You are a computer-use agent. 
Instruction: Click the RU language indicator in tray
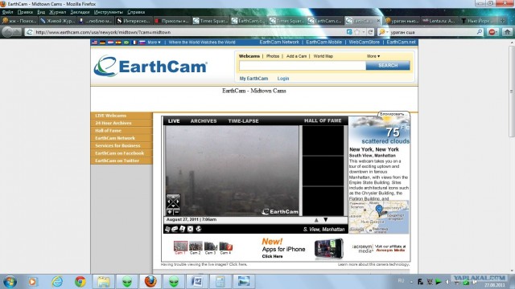point(401,281)
